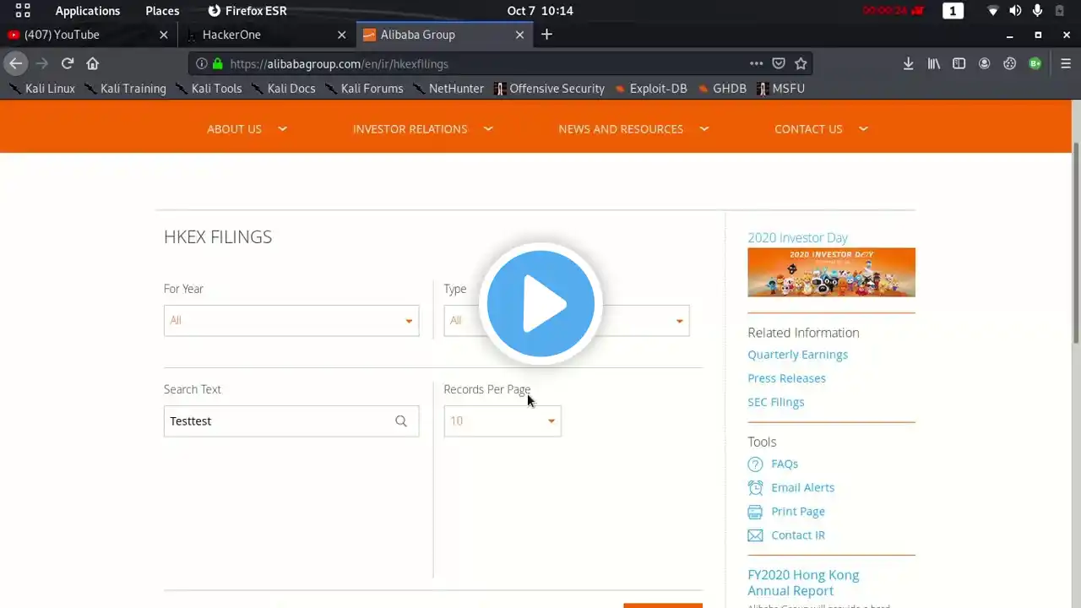The width and height of the screenshot is (1081, 608).
Task: Click the Search Text input field
Action: 291,421
